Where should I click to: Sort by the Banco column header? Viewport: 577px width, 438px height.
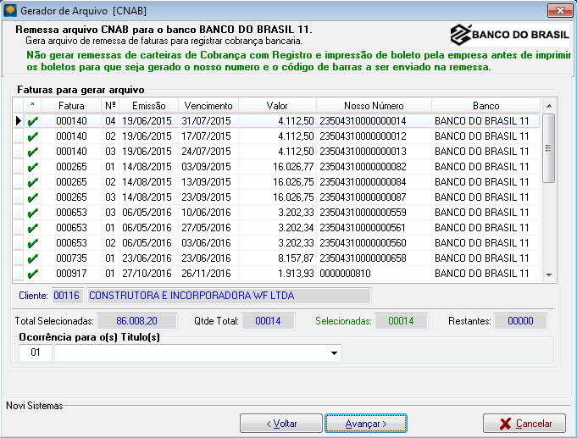point(485,106)
